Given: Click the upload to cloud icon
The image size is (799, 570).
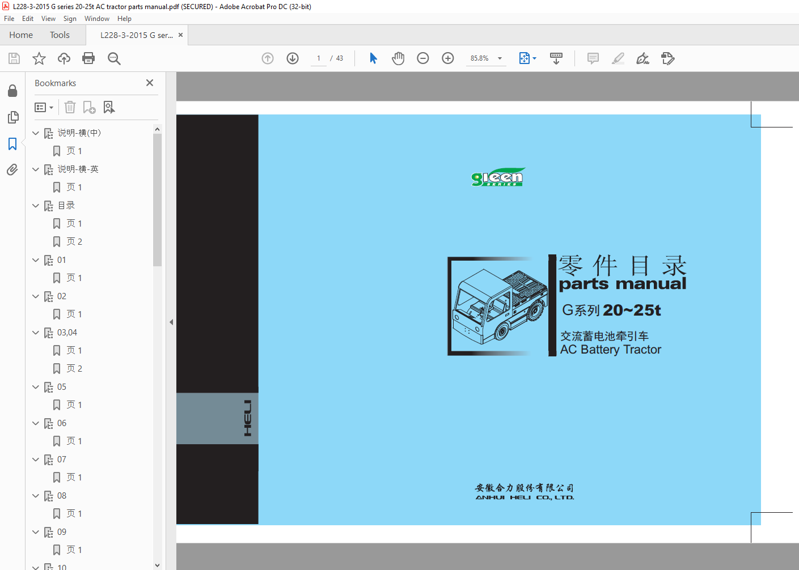Looking at the screenshot, I should point(64,58).
